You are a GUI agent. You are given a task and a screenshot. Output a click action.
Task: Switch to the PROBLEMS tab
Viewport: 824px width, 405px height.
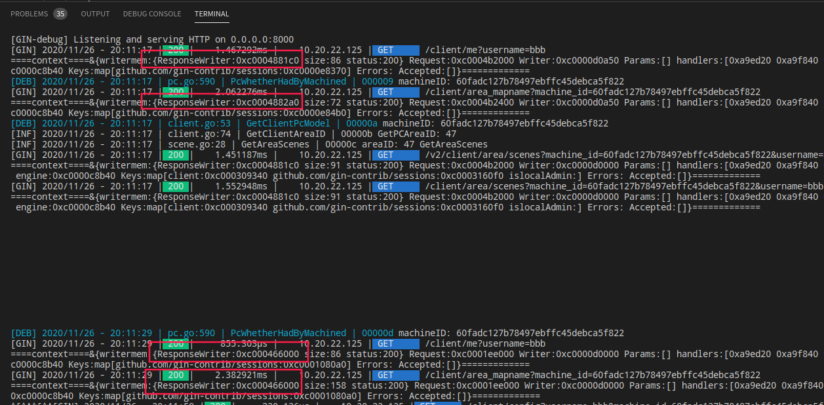pyautogui.click(x=29, y=13)
